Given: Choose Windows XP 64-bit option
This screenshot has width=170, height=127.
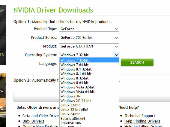Looking at the screenshot, I should (89, 101).
